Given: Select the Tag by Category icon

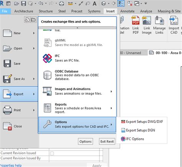Looking at the screenshot, I should (88, 3).
